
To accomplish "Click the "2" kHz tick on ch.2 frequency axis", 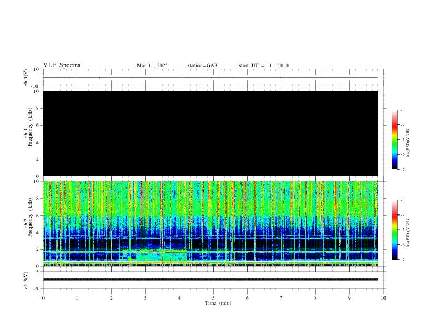I will (x=38, y=249).
